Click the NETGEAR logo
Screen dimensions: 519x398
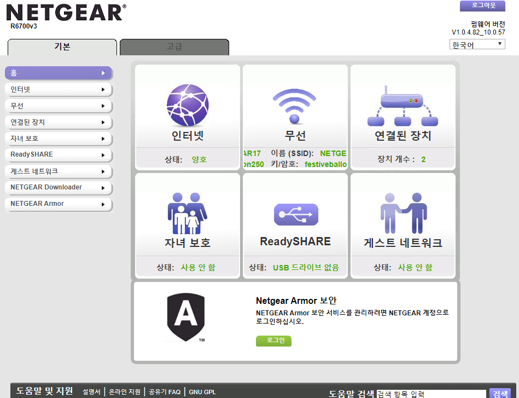[66, 13]
